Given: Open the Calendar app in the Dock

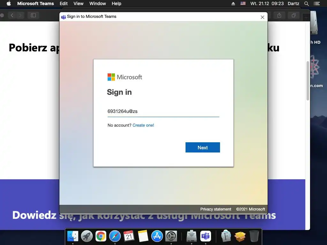Looking at the screenshot, I should click(x=129, y=236).
